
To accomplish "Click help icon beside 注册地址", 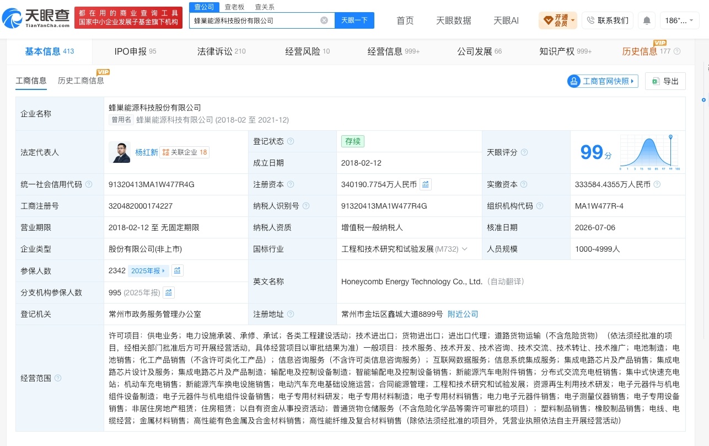I will tap(291, 314).
